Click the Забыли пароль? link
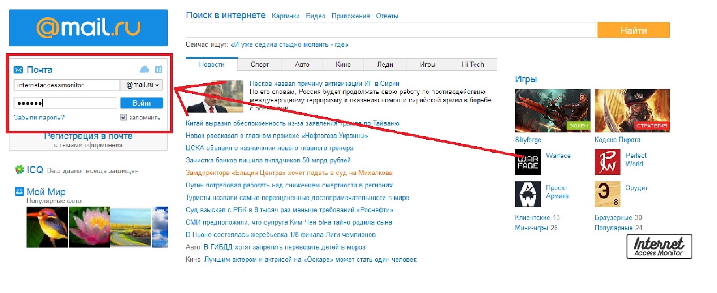The image size is (717, 293). [x=39, y=117]
